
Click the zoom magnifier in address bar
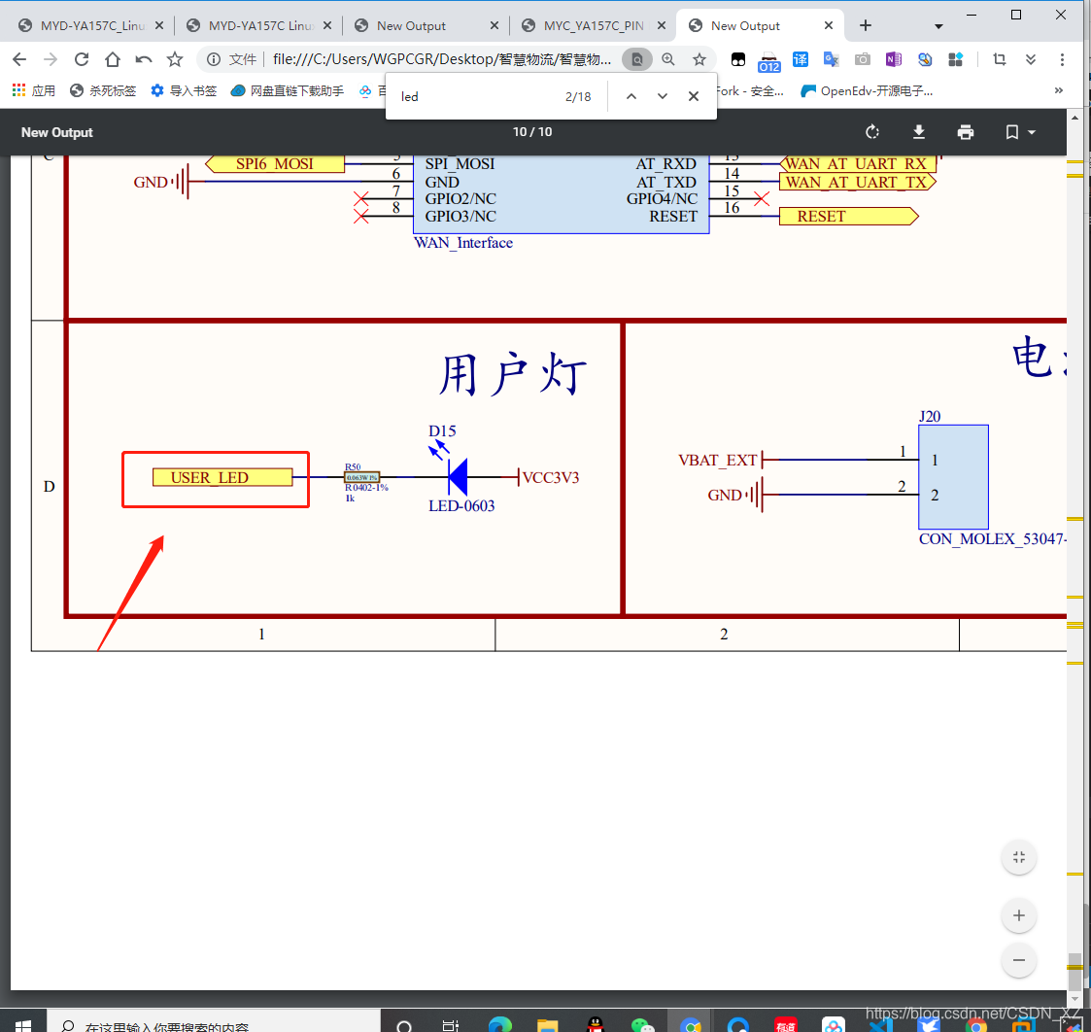(x=668, y=60)
